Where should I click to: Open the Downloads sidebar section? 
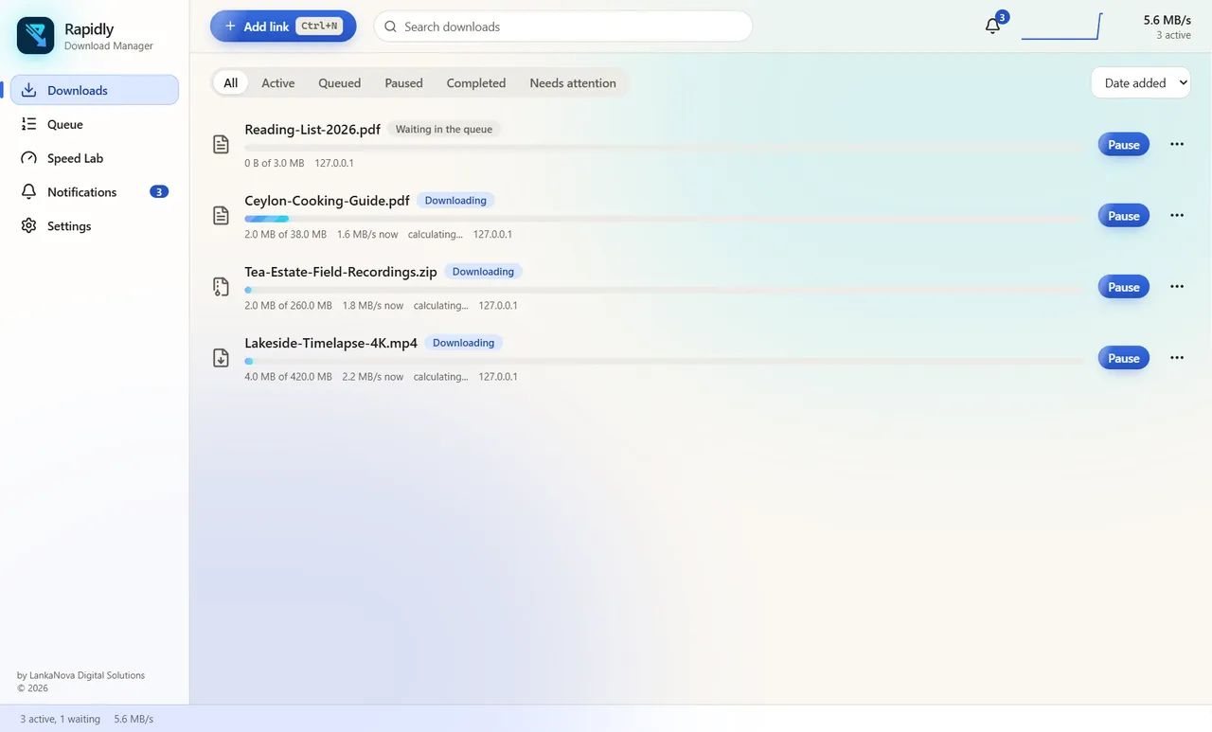pyautogui.click(x=94, y=90)
